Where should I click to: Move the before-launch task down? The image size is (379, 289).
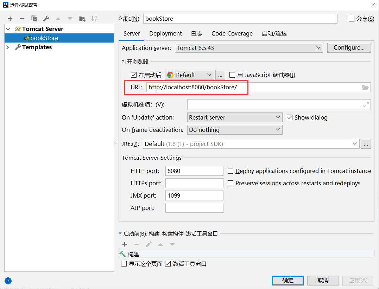(172, 244)
